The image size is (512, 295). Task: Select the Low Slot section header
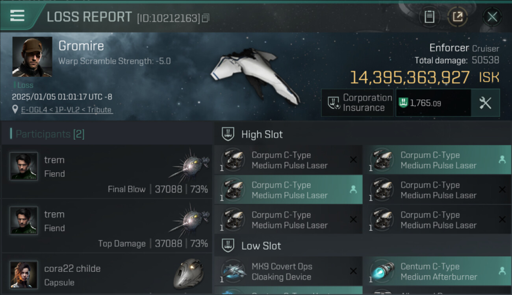coord(261,246)
